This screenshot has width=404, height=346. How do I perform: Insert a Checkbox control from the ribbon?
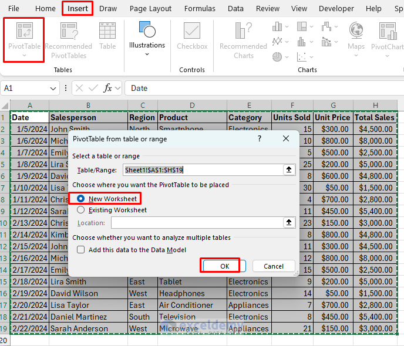coord(192,33)
